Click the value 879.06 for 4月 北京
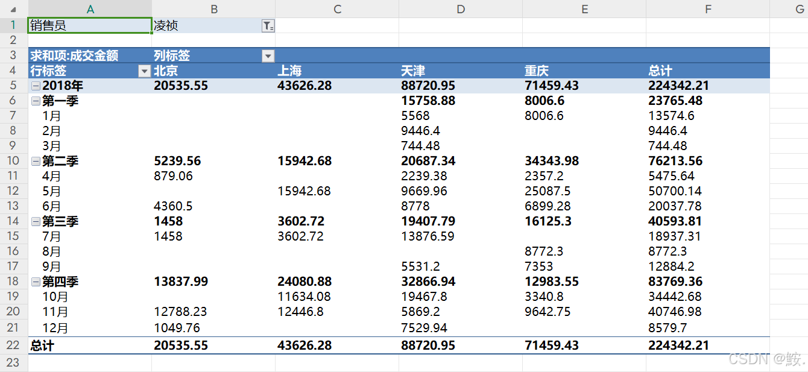Screen dimensions: 808x372 point(173,177)
